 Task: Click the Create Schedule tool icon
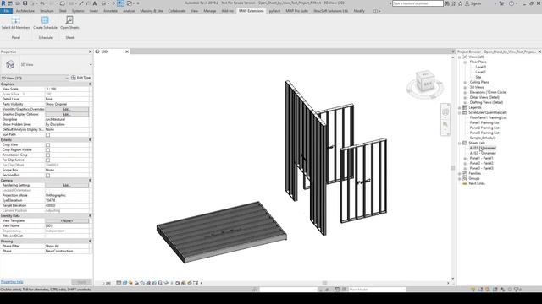[x=45, y=20]
